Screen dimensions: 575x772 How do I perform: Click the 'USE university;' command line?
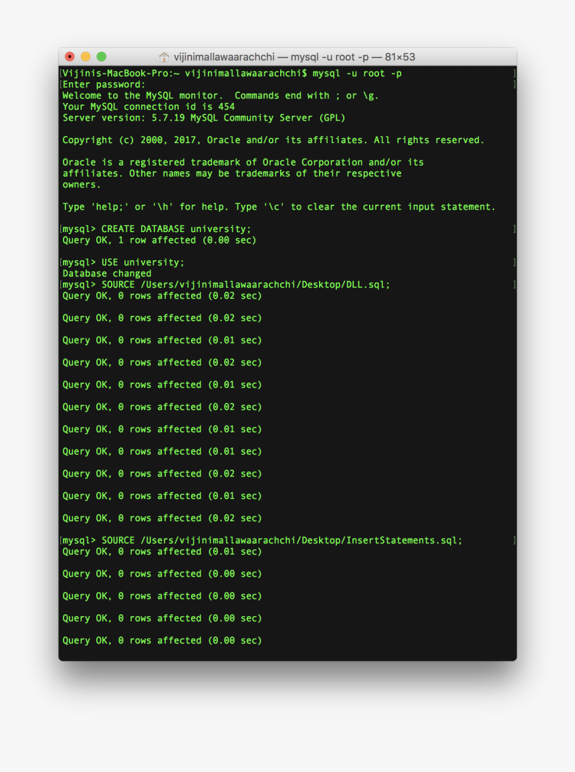coord(143,262)
